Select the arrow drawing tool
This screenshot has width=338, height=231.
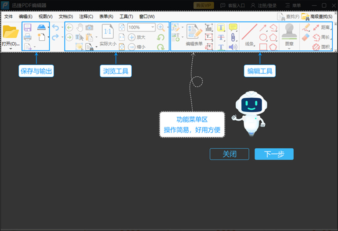(x=263, y=28)
